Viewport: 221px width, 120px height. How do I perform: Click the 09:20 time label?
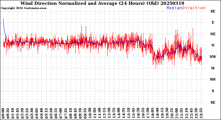click(80, 113)
